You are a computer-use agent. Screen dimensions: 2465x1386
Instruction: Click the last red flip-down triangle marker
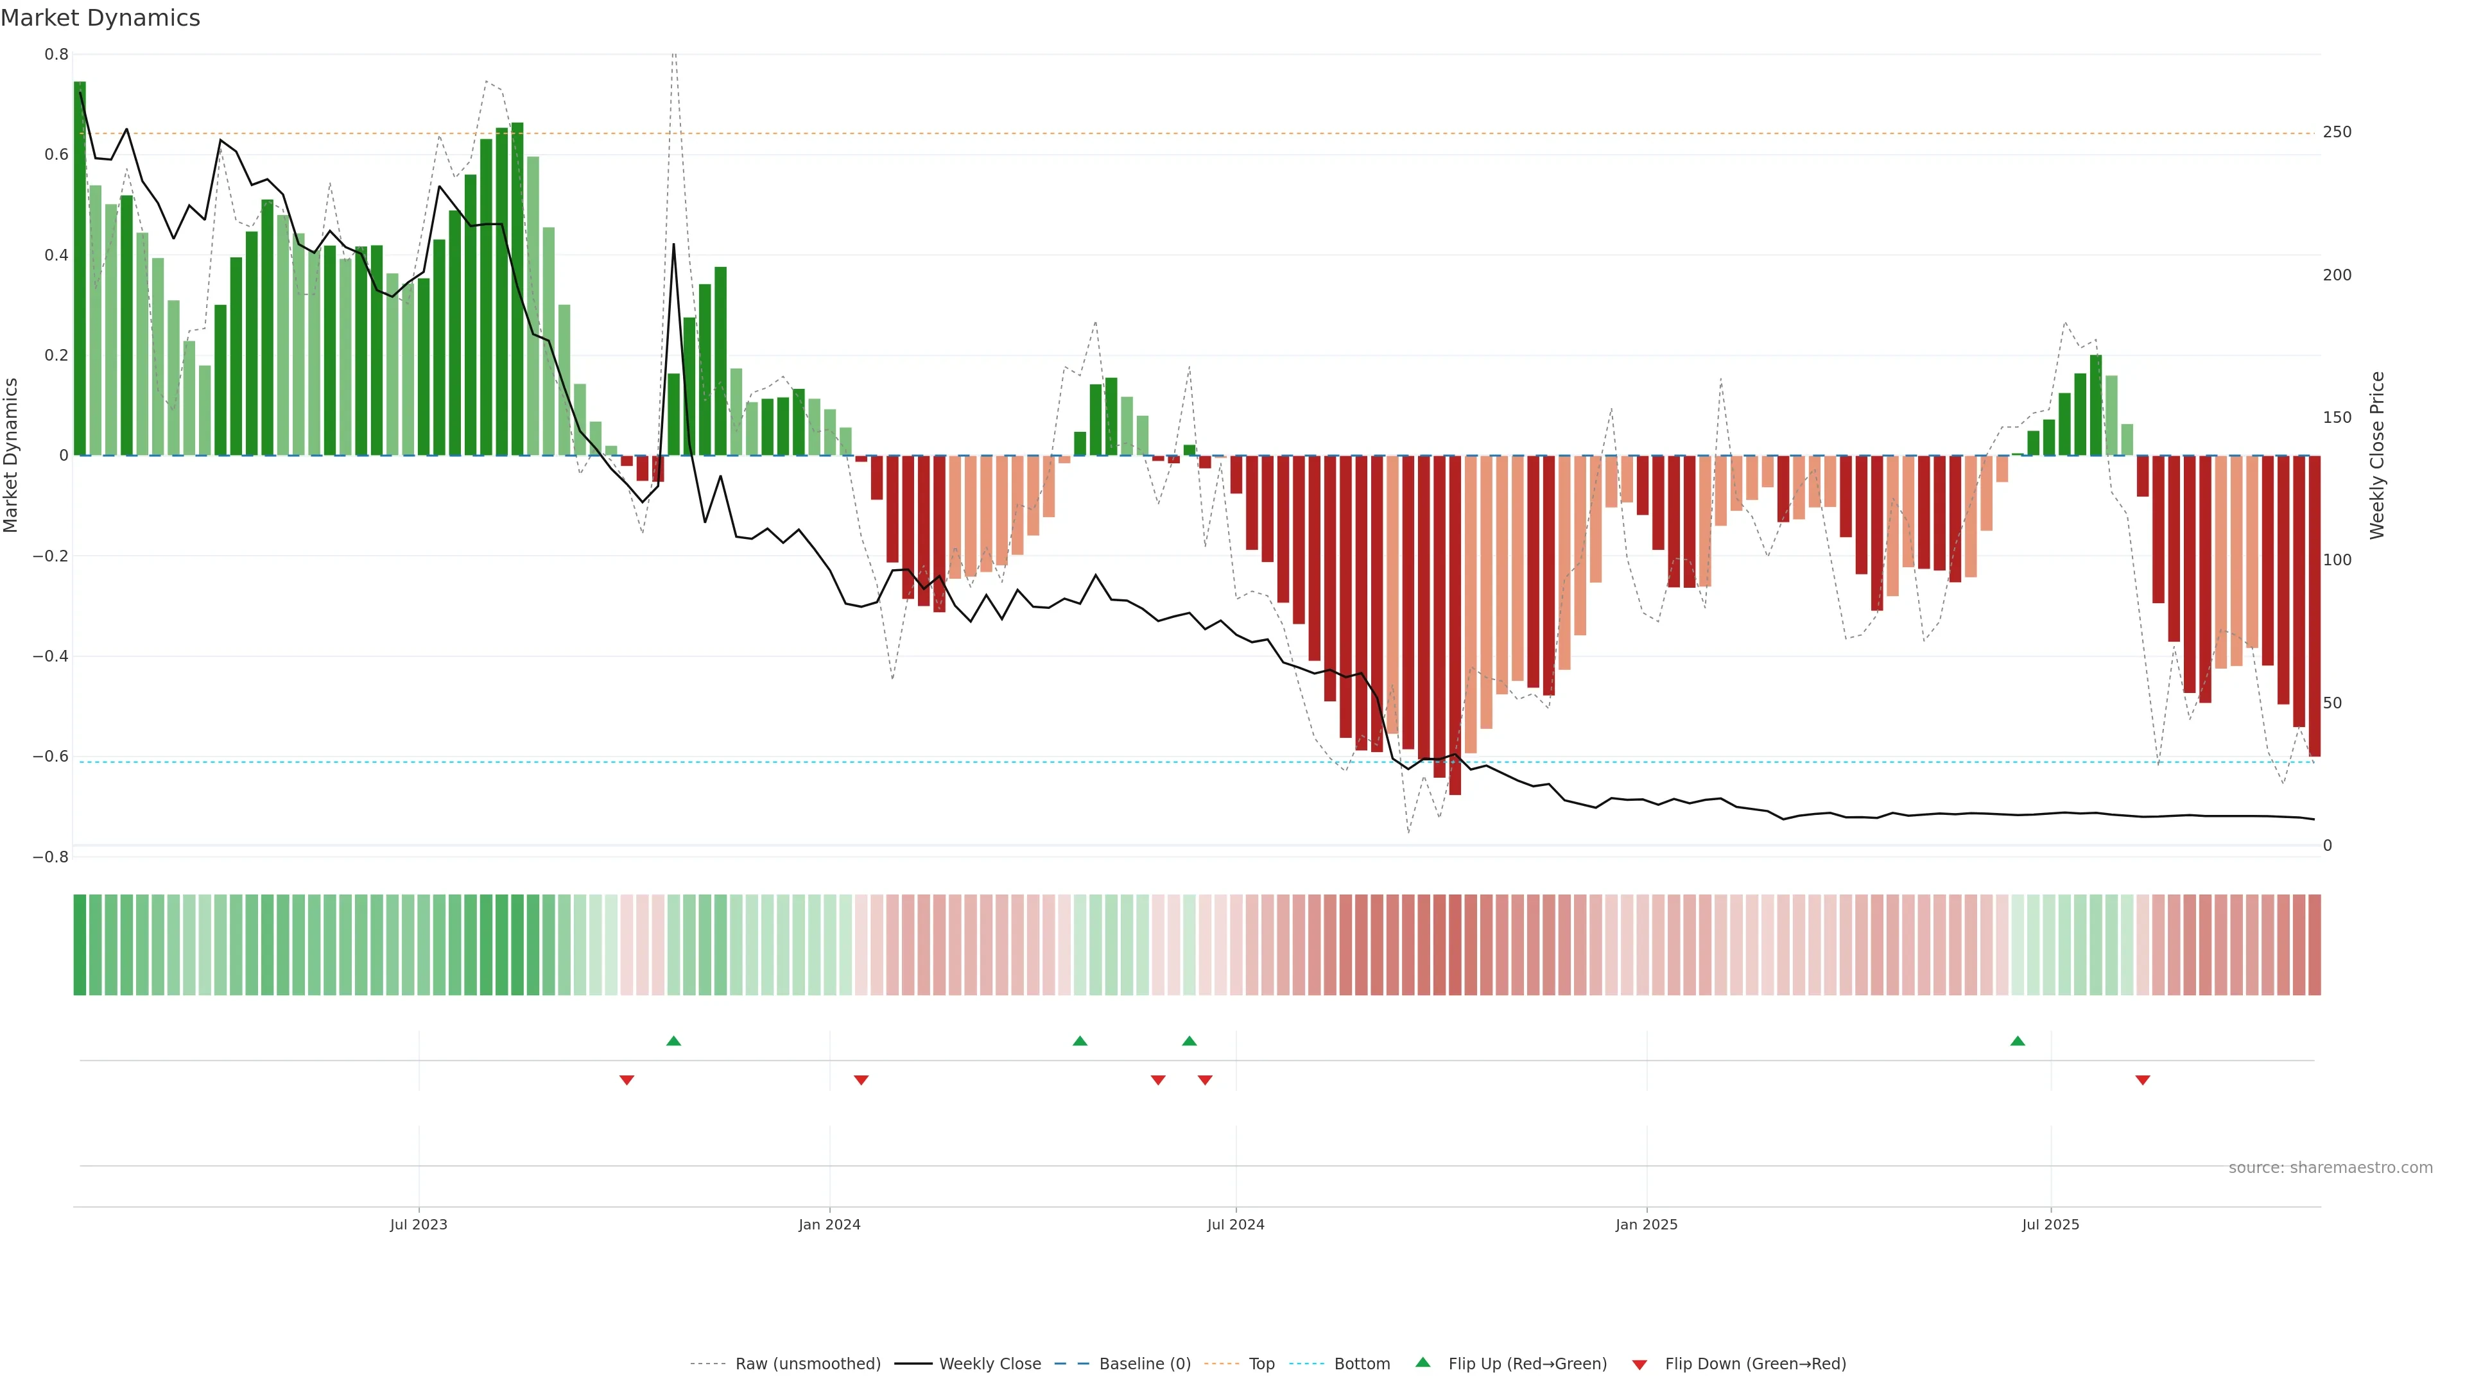[2143, 1080]
